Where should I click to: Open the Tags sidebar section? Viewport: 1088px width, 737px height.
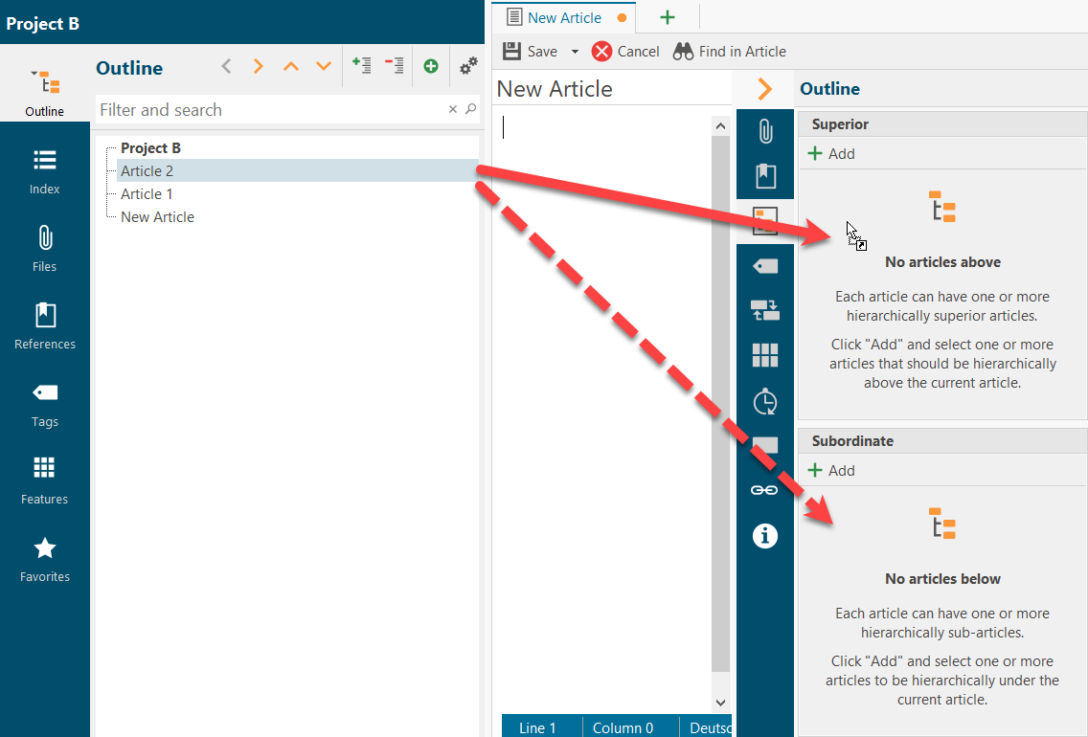point(44,404)
